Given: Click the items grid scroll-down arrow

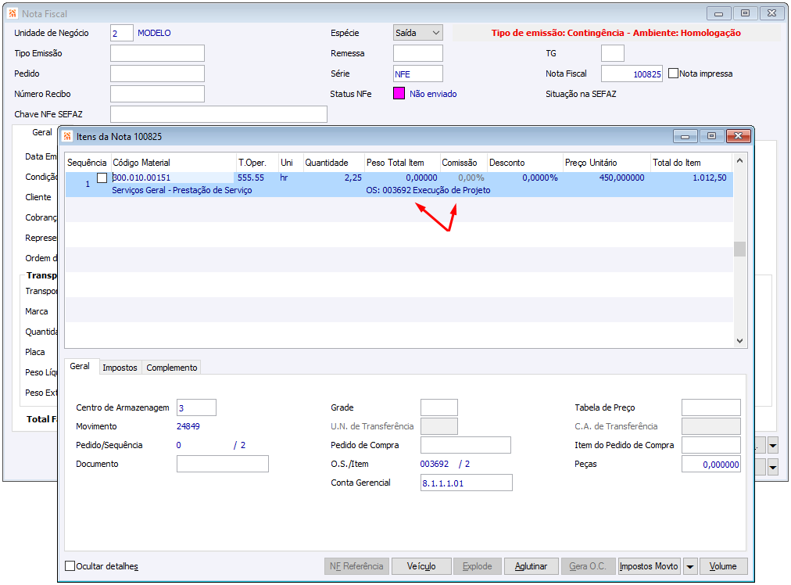Looking at the screenshot, I should 739,341.
